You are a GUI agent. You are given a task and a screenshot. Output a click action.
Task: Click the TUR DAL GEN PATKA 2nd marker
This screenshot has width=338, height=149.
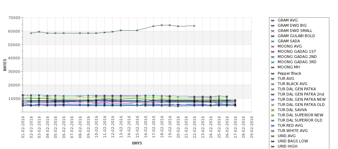(273, 94)
